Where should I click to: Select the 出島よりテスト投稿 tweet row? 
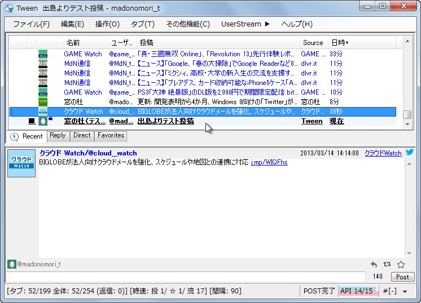click(x=203, y=121)
